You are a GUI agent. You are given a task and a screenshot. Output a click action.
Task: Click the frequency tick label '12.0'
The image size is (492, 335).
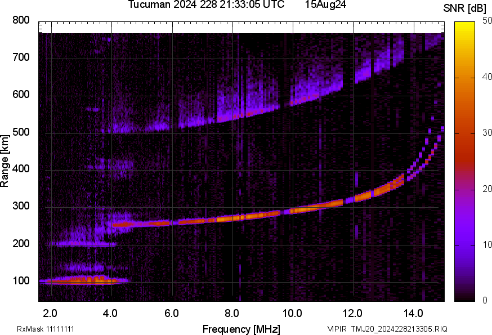(x=353, y=314)
